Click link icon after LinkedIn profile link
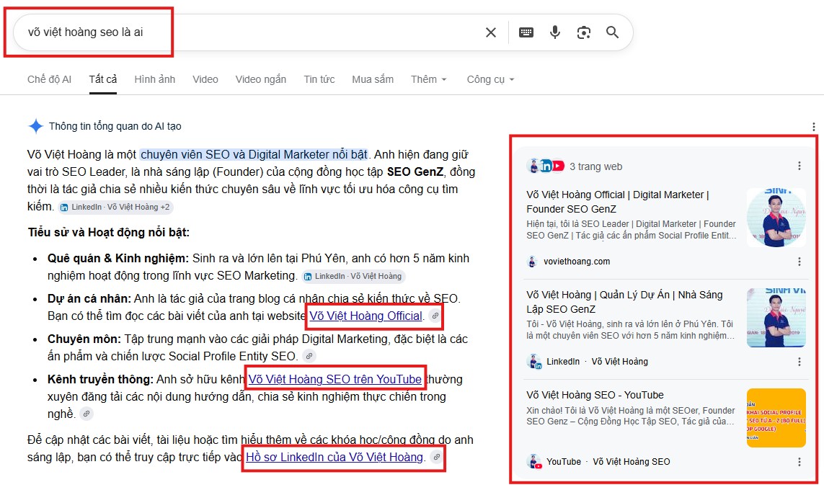Image resolution: width=824 pixels, height=490 pixels. click(x=436, y=457)
